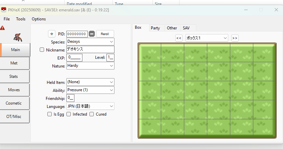Click the top-left empty box slot
This screenshot has height=149, width=283.
point(150,52)
